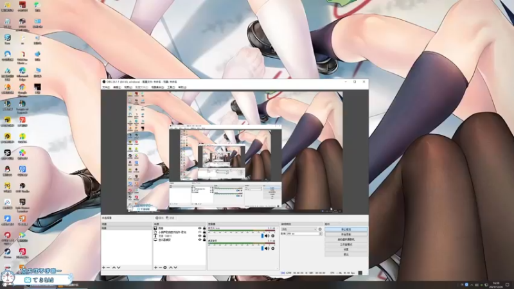Open the scene transition type dropdown
Screen dimensions: 514x289
tap(299, 229)
